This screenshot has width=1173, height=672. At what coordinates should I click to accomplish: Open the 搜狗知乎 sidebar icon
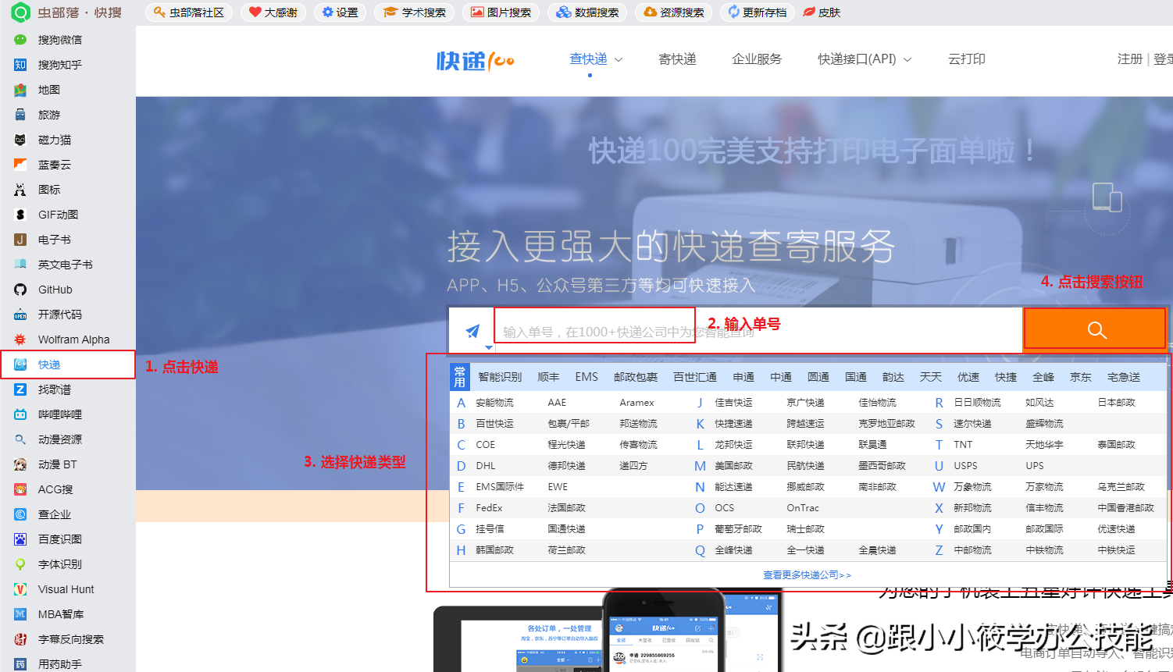click(x=20, y=65)
